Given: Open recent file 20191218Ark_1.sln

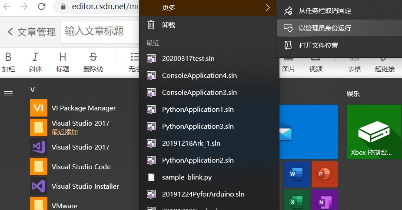Looking at the screenshot, I should click(209, 143).
